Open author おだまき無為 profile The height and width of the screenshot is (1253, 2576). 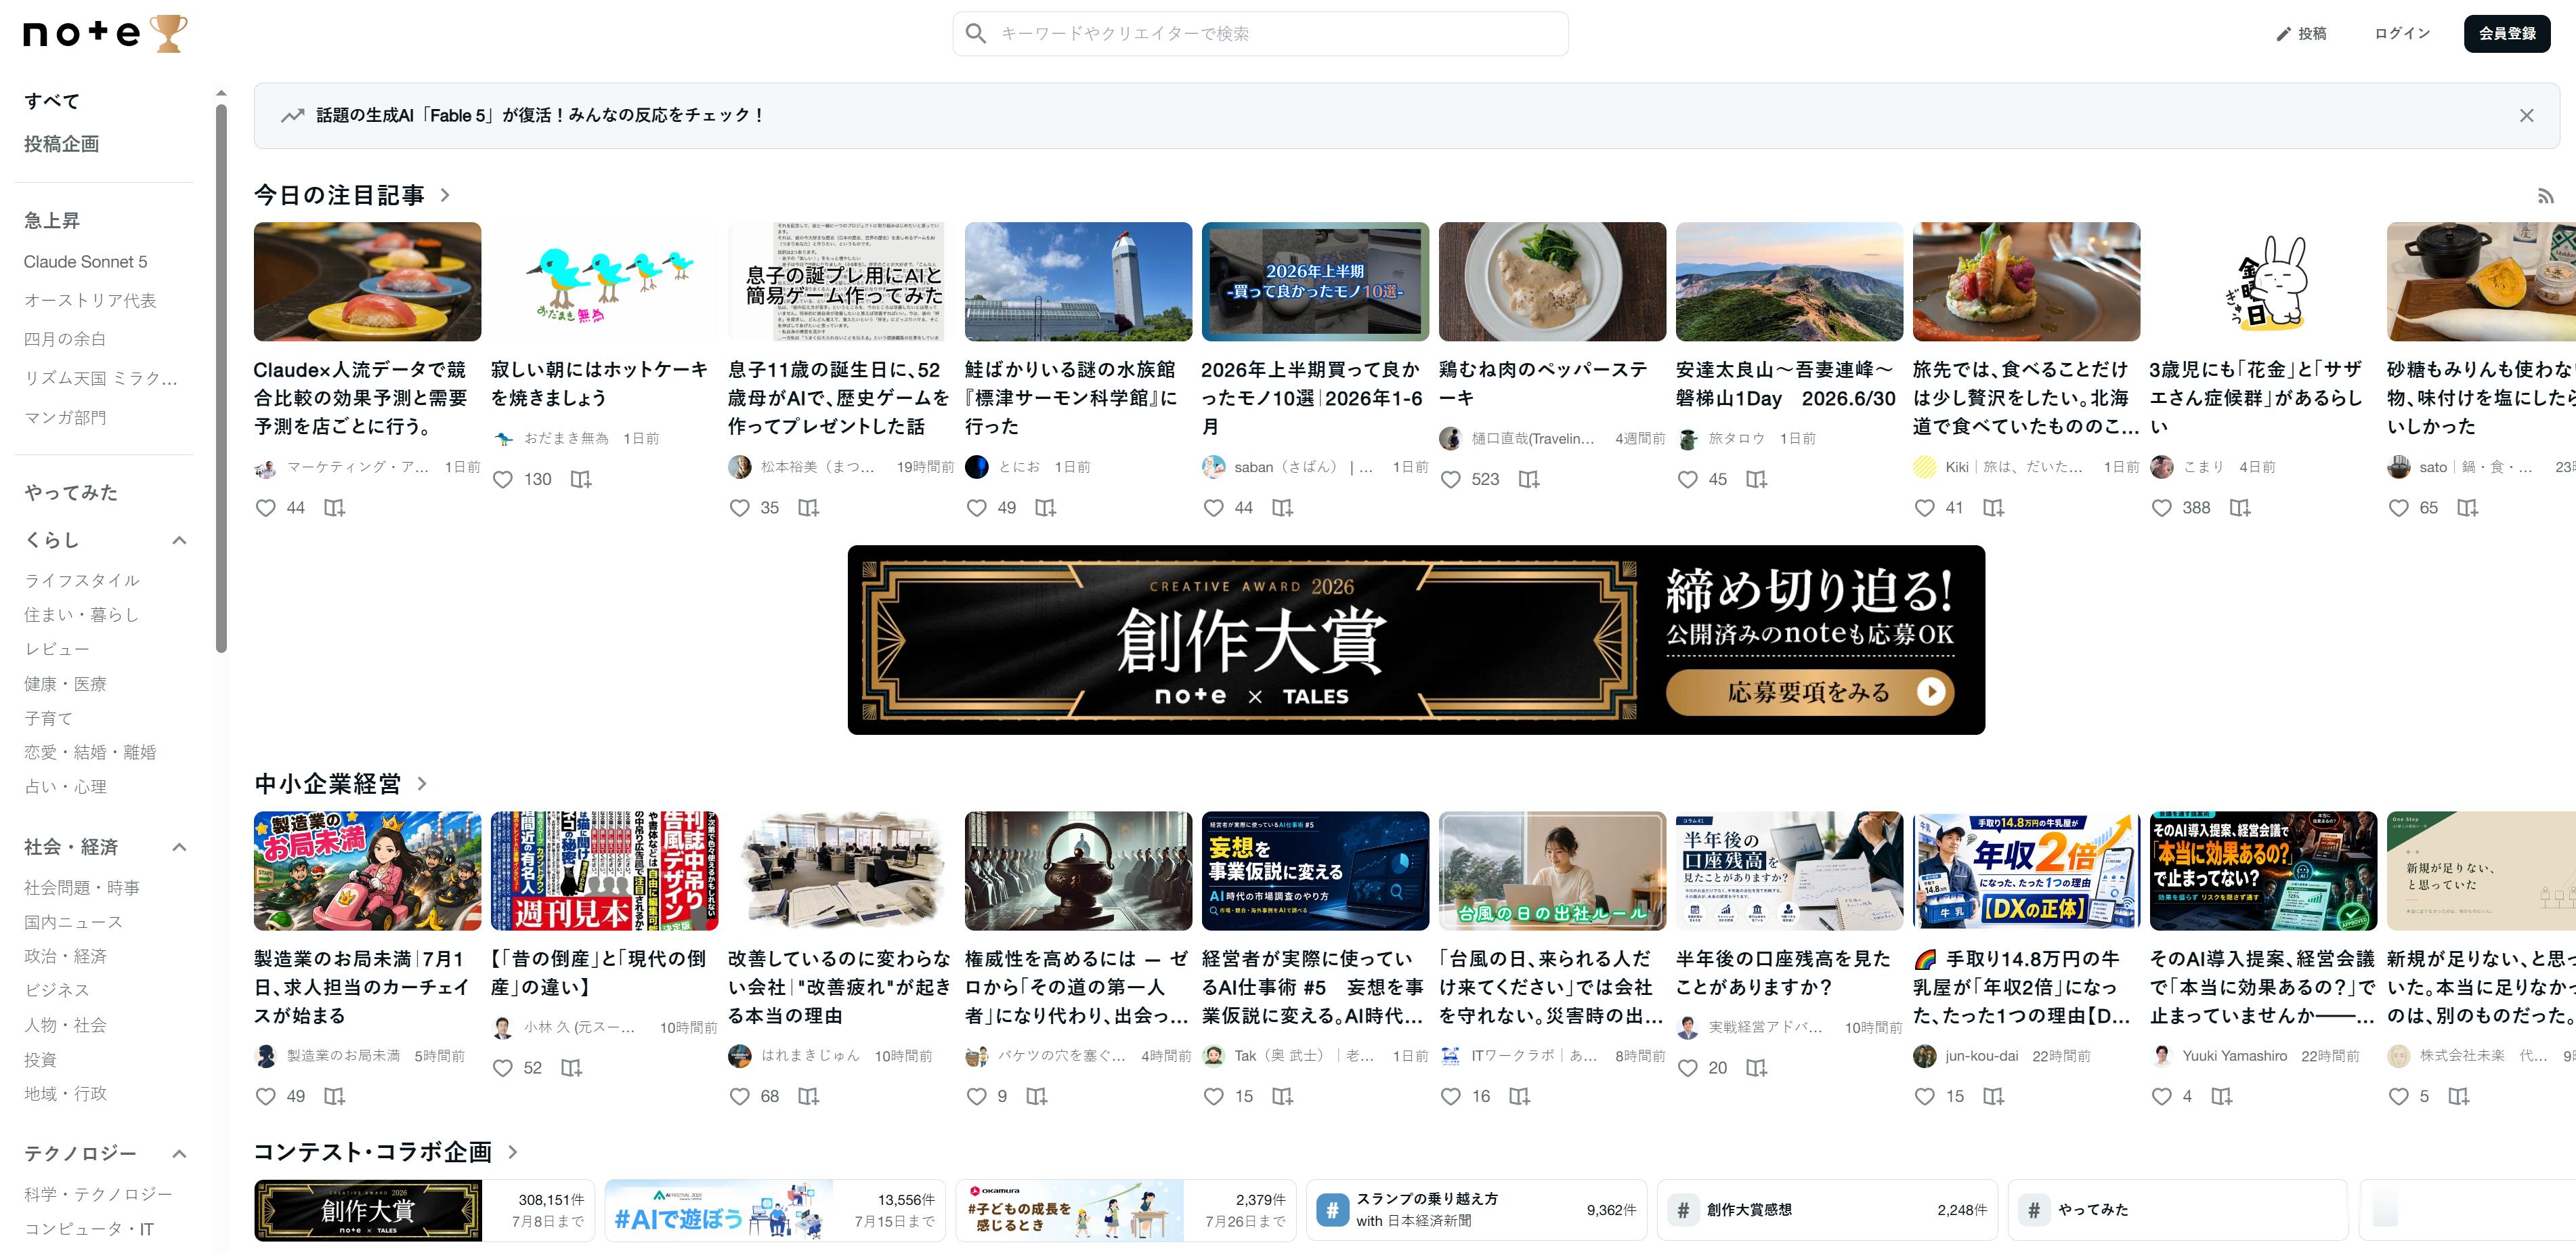pos(566,439)
